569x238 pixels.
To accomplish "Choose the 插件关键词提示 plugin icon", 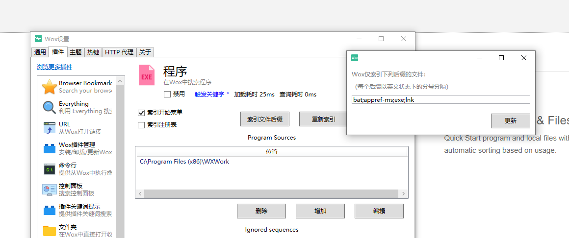I will (49, 210).
